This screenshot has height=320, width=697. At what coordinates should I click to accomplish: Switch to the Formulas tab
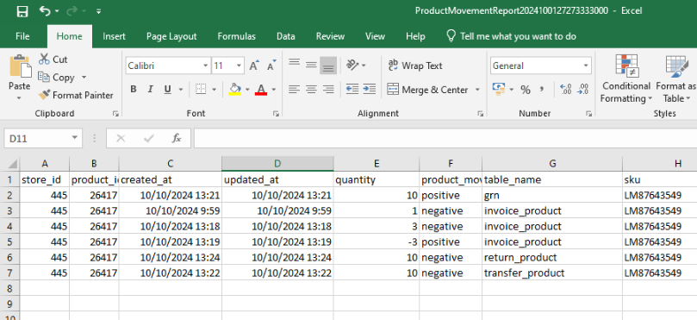(236, 36)
